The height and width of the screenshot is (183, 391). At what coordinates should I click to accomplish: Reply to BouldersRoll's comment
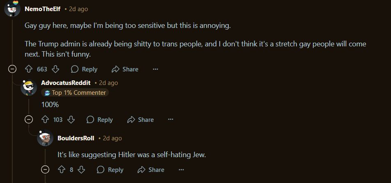point(110,169)
